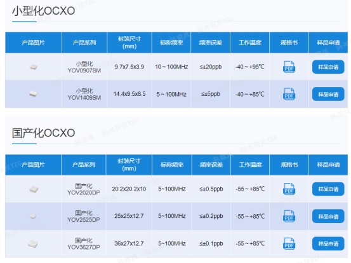Click 样品申请 button for YOV2020DP
Viewport: 351px width, 263px height.
tap(328, 189)
